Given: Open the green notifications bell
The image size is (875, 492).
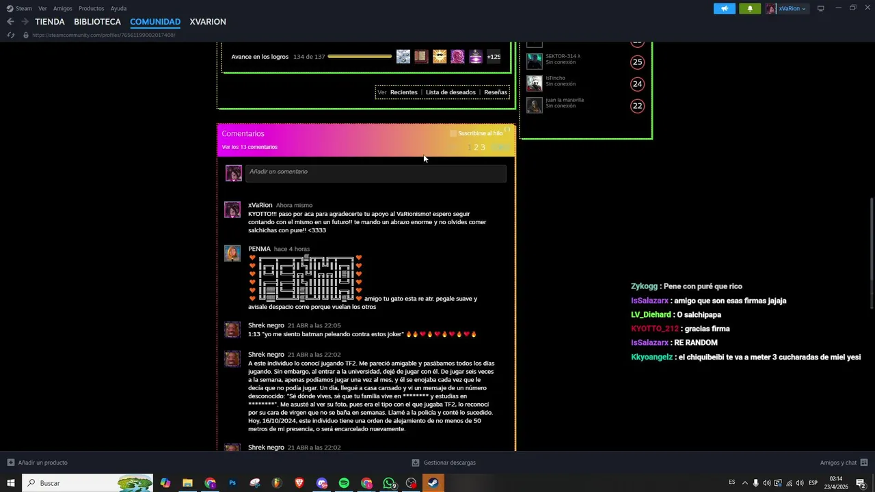Looking at the screenshot, I should [750, 8].
